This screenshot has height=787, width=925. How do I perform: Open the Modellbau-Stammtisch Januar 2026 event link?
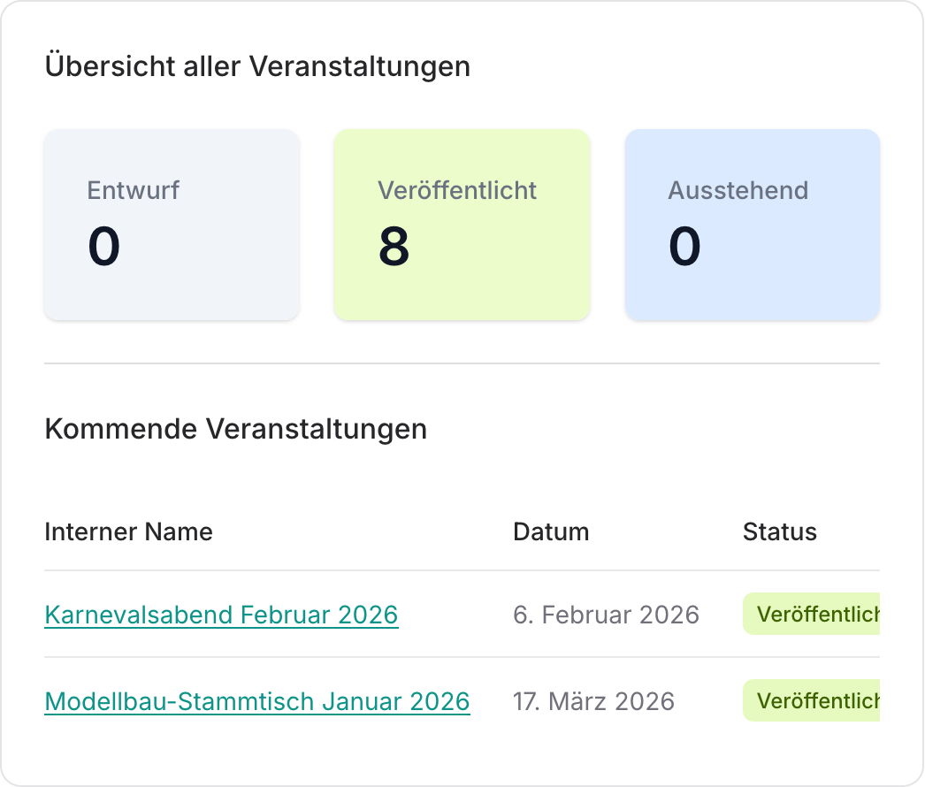[x=256, y=700]
